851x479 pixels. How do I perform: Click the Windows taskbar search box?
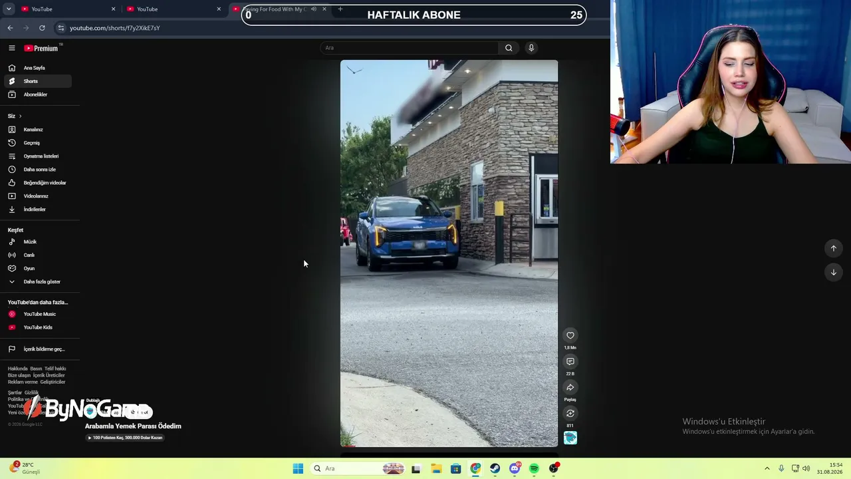[359, 468]
